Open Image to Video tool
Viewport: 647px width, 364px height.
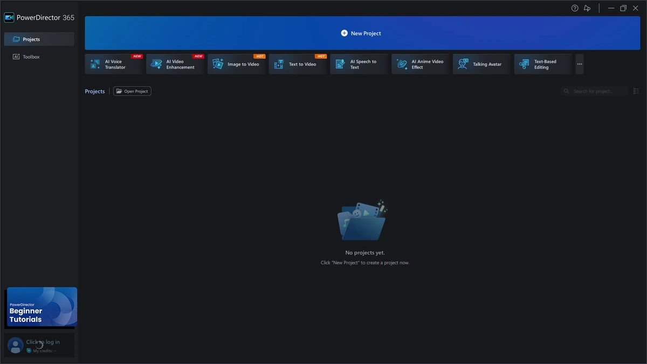(x=237, y=64)
